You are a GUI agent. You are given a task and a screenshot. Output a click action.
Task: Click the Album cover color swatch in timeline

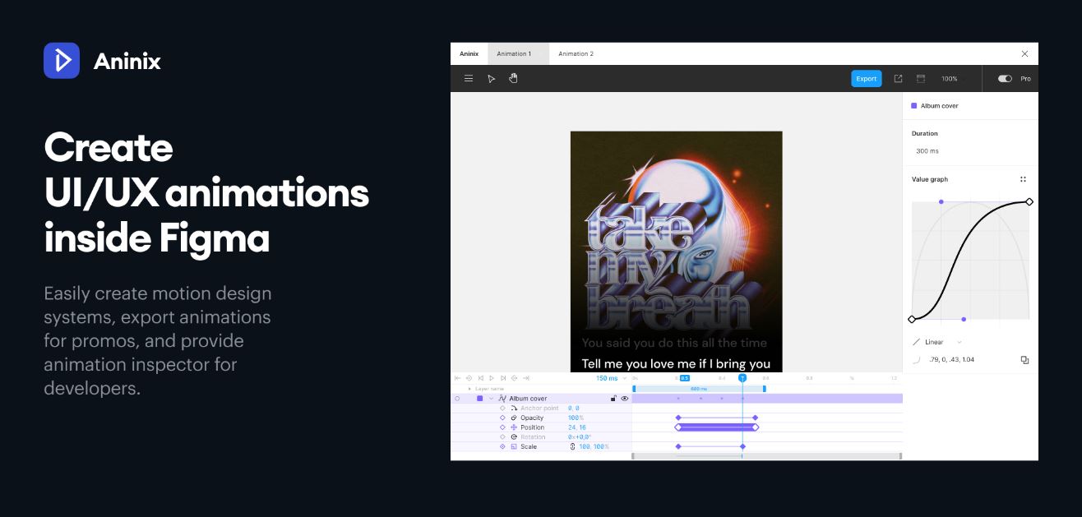click(x=479, y=399)
